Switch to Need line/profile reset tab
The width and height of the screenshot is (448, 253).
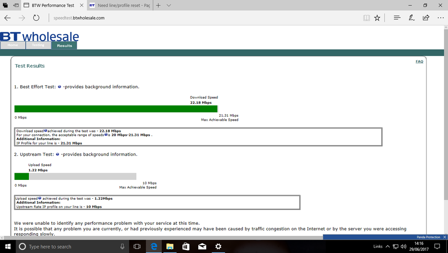coord(119,5)
